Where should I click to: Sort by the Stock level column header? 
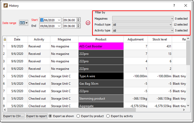[x=160, y=39]
